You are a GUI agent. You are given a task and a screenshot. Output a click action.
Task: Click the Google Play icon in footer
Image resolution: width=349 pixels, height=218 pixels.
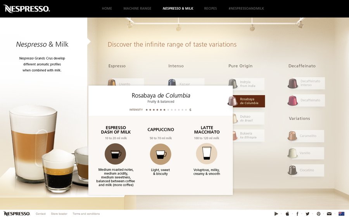pos(276,214)
